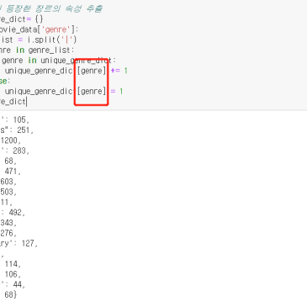Click the else keyword line
The width and height of the screenshot is (307, 307).
(5, 81)
